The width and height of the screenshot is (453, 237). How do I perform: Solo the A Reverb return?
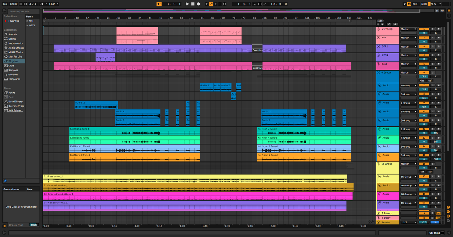pyautogui.click(x=433, y=213)
